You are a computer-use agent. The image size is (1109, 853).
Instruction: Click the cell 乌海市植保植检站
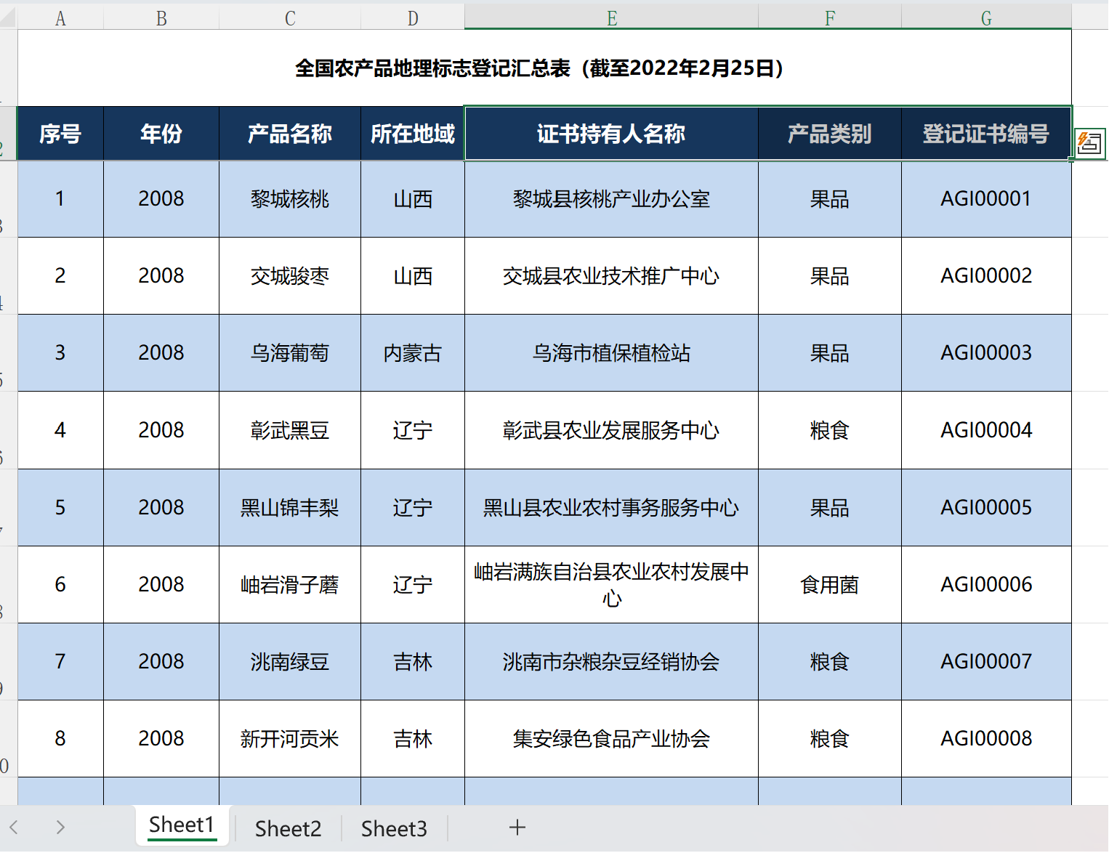612,353
